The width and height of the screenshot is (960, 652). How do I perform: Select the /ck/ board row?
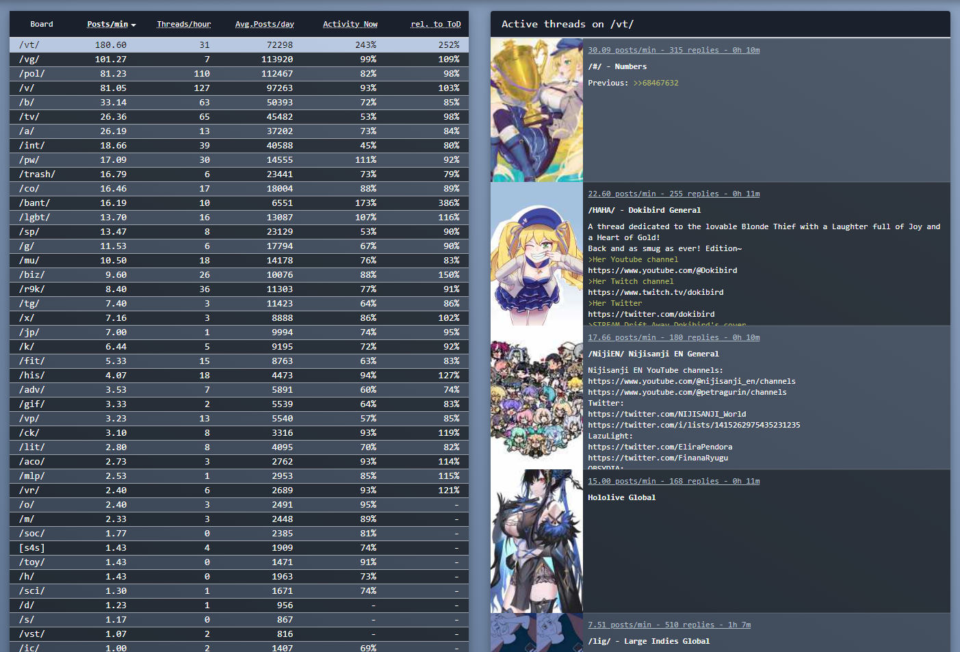tap(239, 433)
